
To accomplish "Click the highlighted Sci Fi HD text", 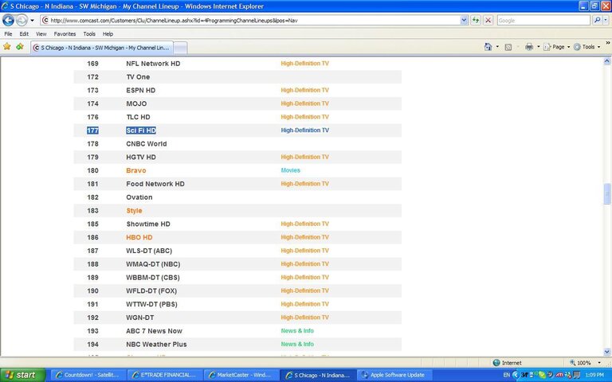I will click(x=141, y=131).
